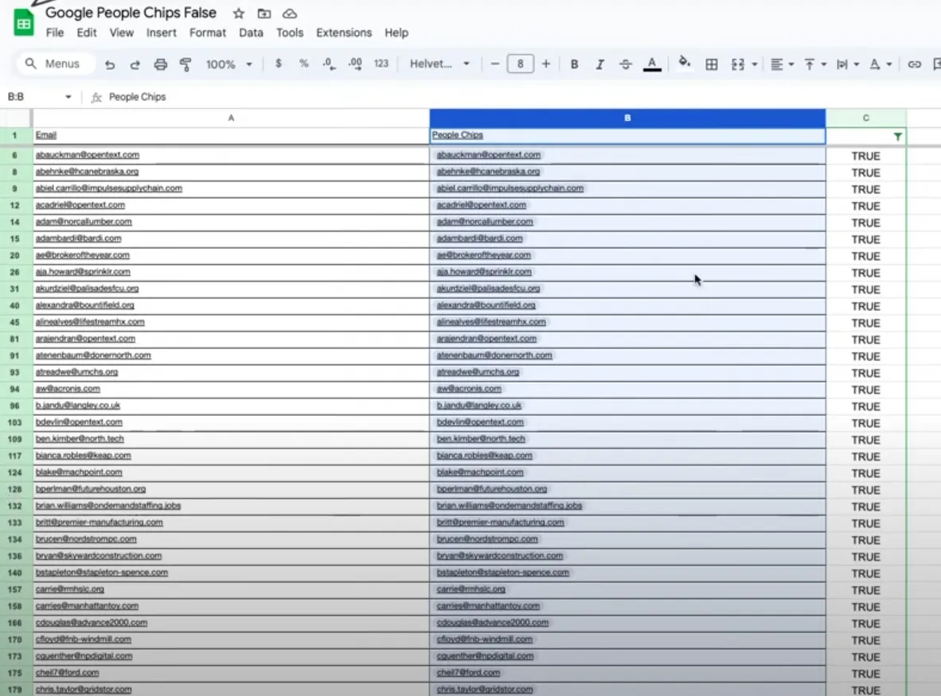The width and height of the screenshot is (941, 696).
Task: Open the Format menu
Action: pos(208,33)
